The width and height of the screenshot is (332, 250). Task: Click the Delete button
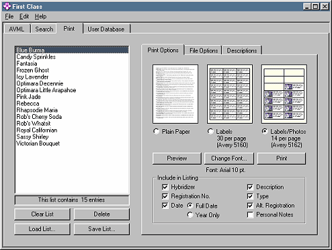pos(102,214)
